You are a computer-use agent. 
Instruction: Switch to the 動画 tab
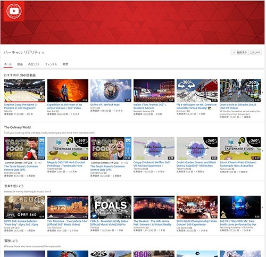(x=20, y=64)
